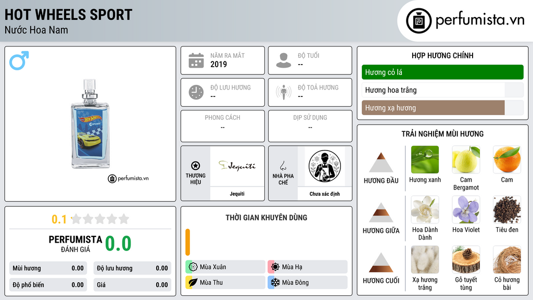533x300 pixels.
Task: Click the Hương cuối pyramid icon
Action: [x=381, y=262]
